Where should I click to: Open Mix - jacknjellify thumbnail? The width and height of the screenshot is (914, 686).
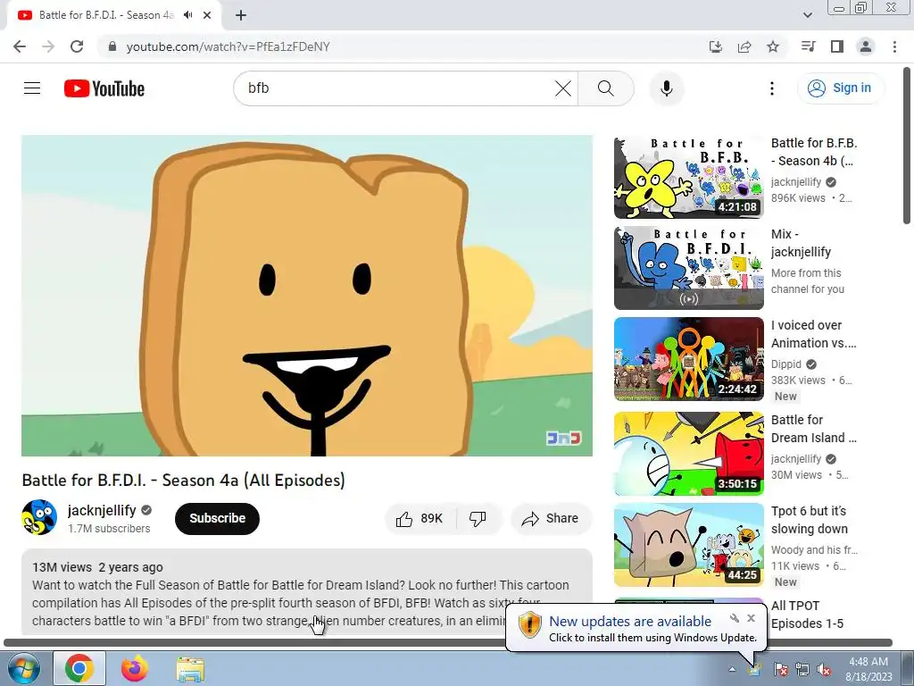tap(688, 268)
